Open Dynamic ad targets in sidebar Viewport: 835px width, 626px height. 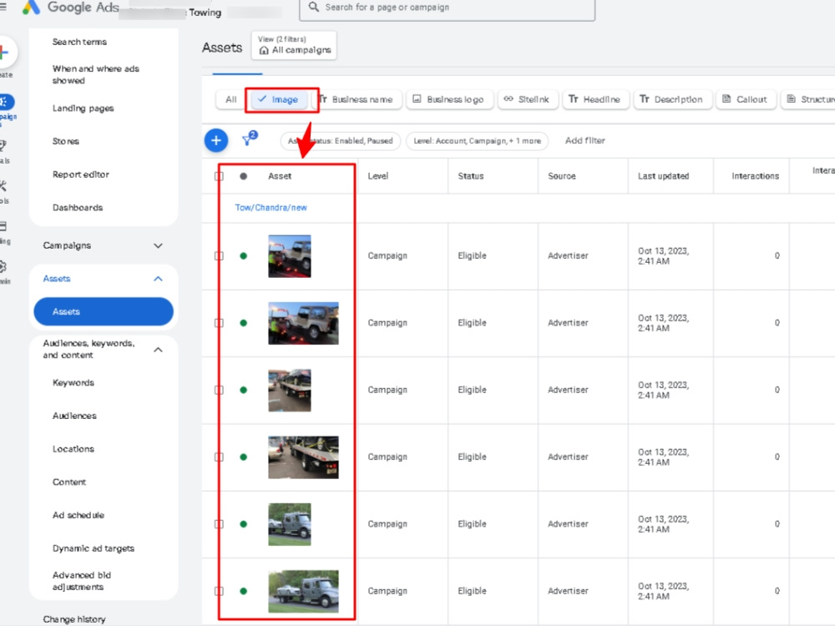(94, 548)
